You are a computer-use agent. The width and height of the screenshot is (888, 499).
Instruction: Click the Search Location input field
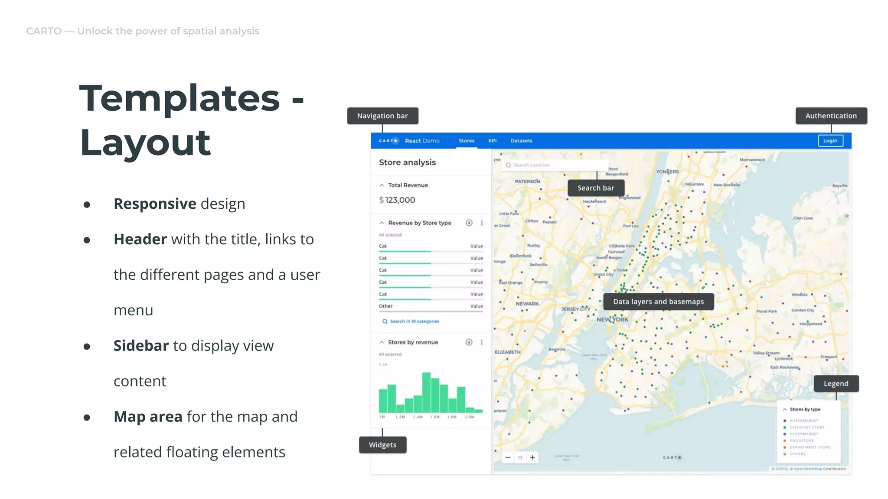555,165
